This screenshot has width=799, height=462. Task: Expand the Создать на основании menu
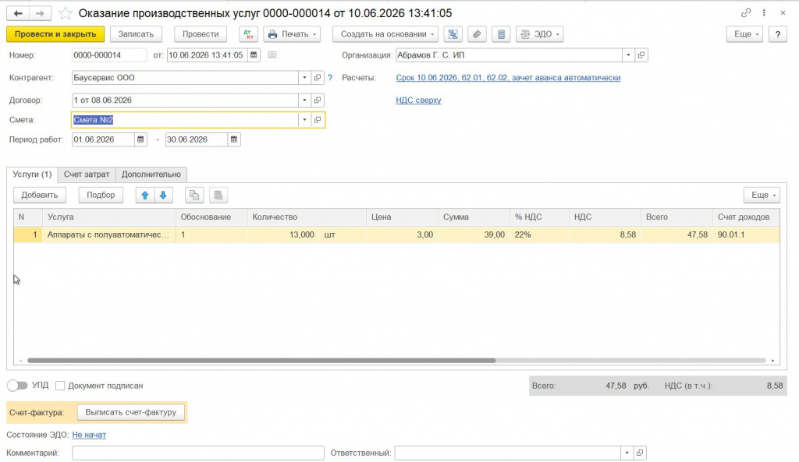pos(385,34)
